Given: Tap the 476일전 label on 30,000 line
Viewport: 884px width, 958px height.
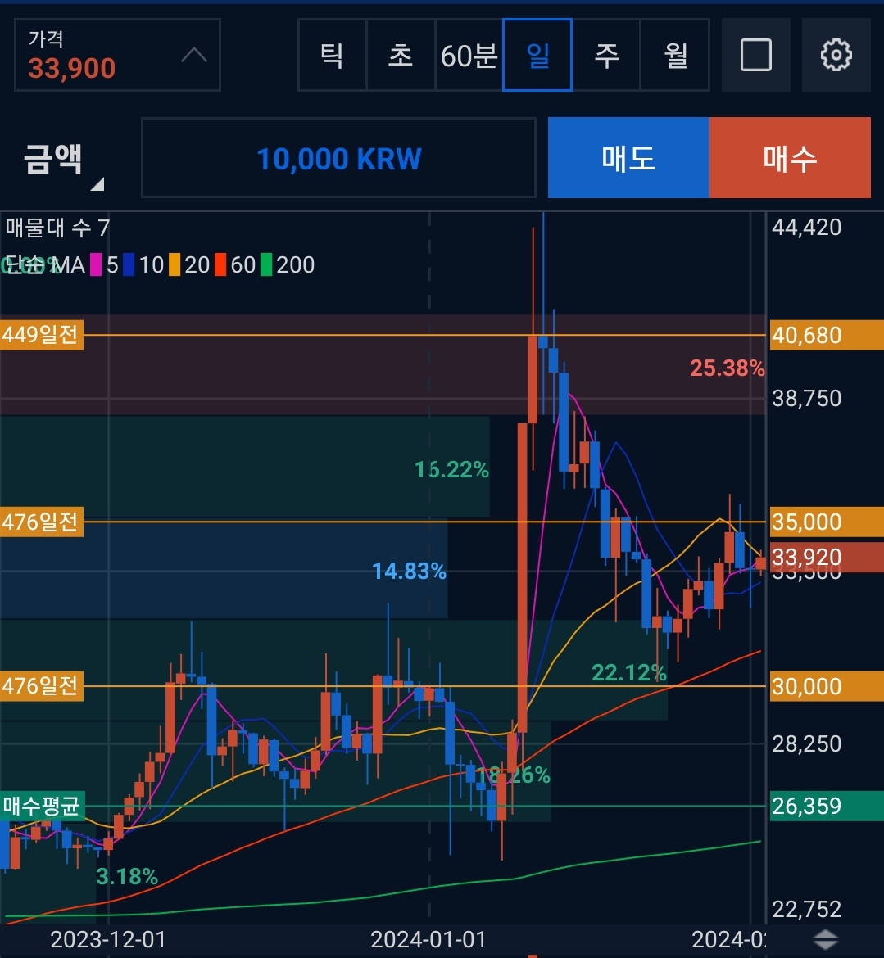Looking at the screenshot, I should point(41,686).
